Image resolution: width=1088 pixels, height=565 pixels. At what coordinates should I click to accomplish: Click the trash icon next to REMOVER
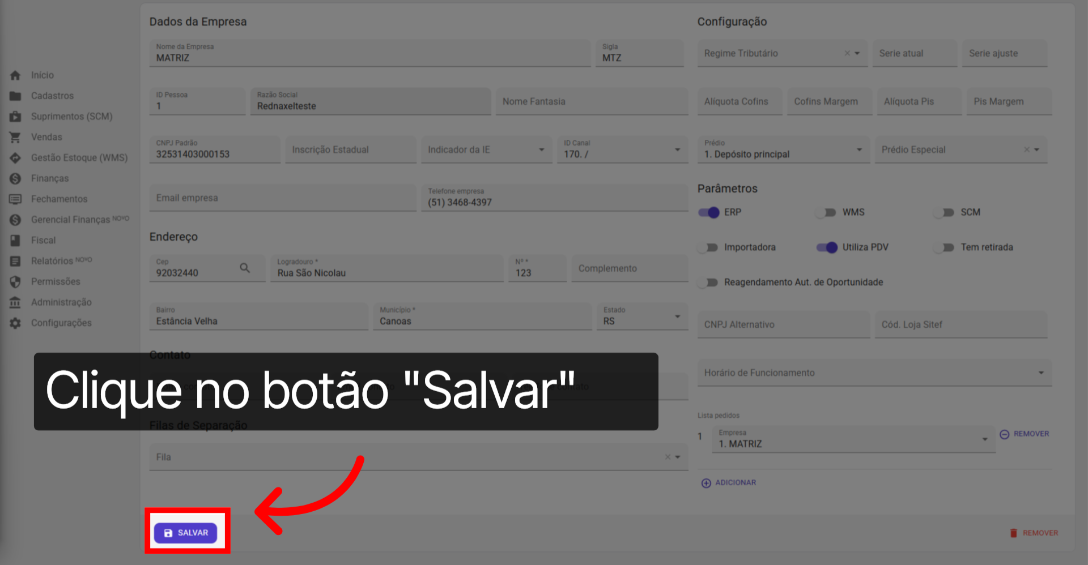(1013, 532)
